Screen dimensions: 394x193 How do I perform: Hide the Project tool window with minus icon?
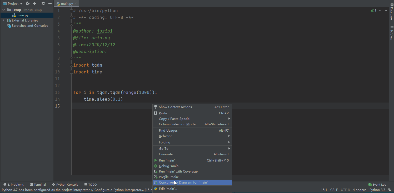(50, 4)
